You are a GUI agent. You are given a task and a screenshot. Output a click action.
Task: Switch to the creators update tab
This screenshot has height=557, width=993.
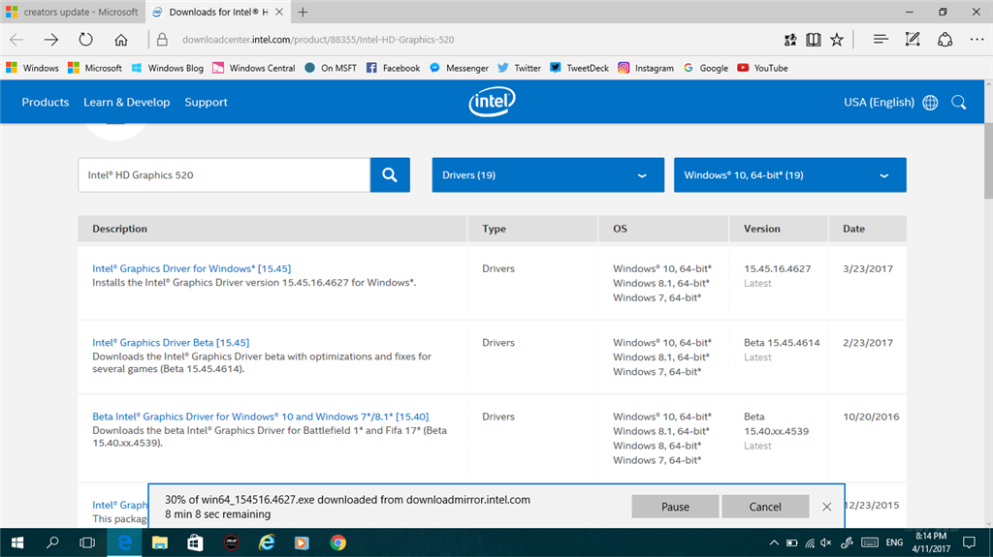pos(72,12)
